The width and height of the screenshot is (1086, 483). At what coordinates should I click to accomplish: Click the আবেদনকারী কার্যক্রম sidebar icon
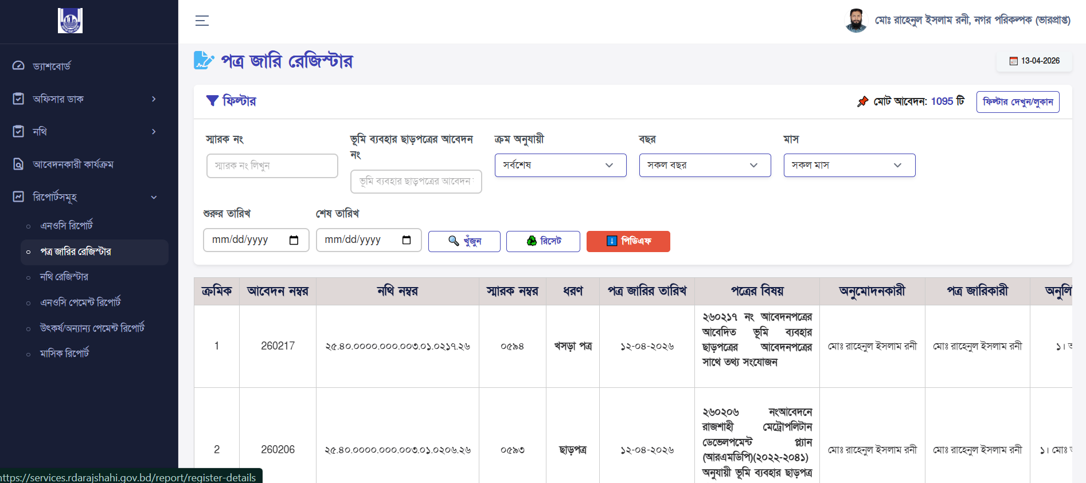pos(18,164)
